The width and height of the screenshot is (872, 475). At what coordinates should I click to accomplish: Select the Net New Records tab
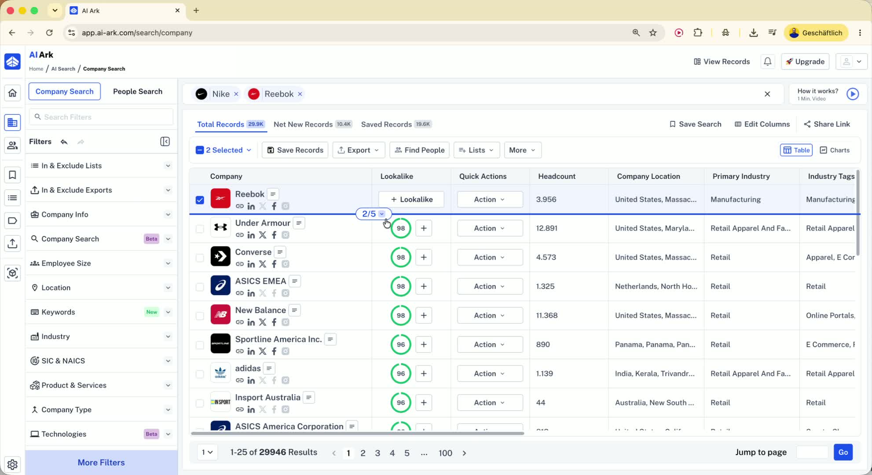pyautogui.click(x=313, y=124)
